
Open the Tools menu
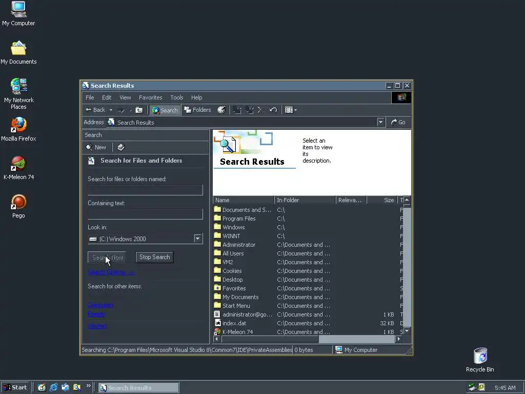[177, 97]
